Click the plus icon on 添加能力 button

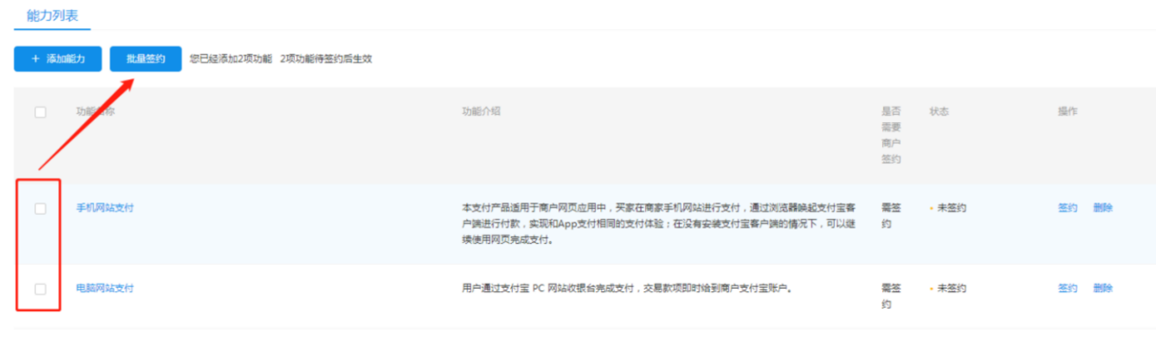36,59
